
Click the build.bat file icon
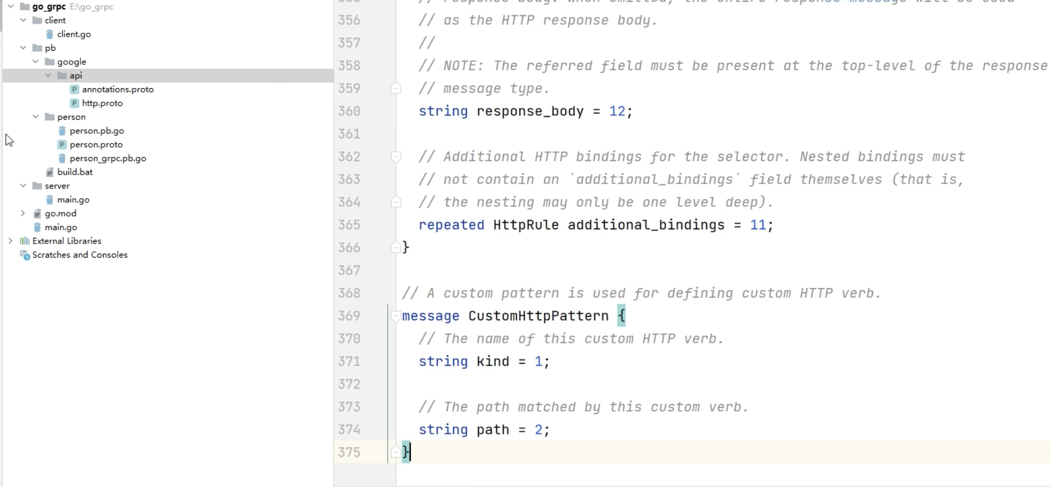click(x=50, y=172)
